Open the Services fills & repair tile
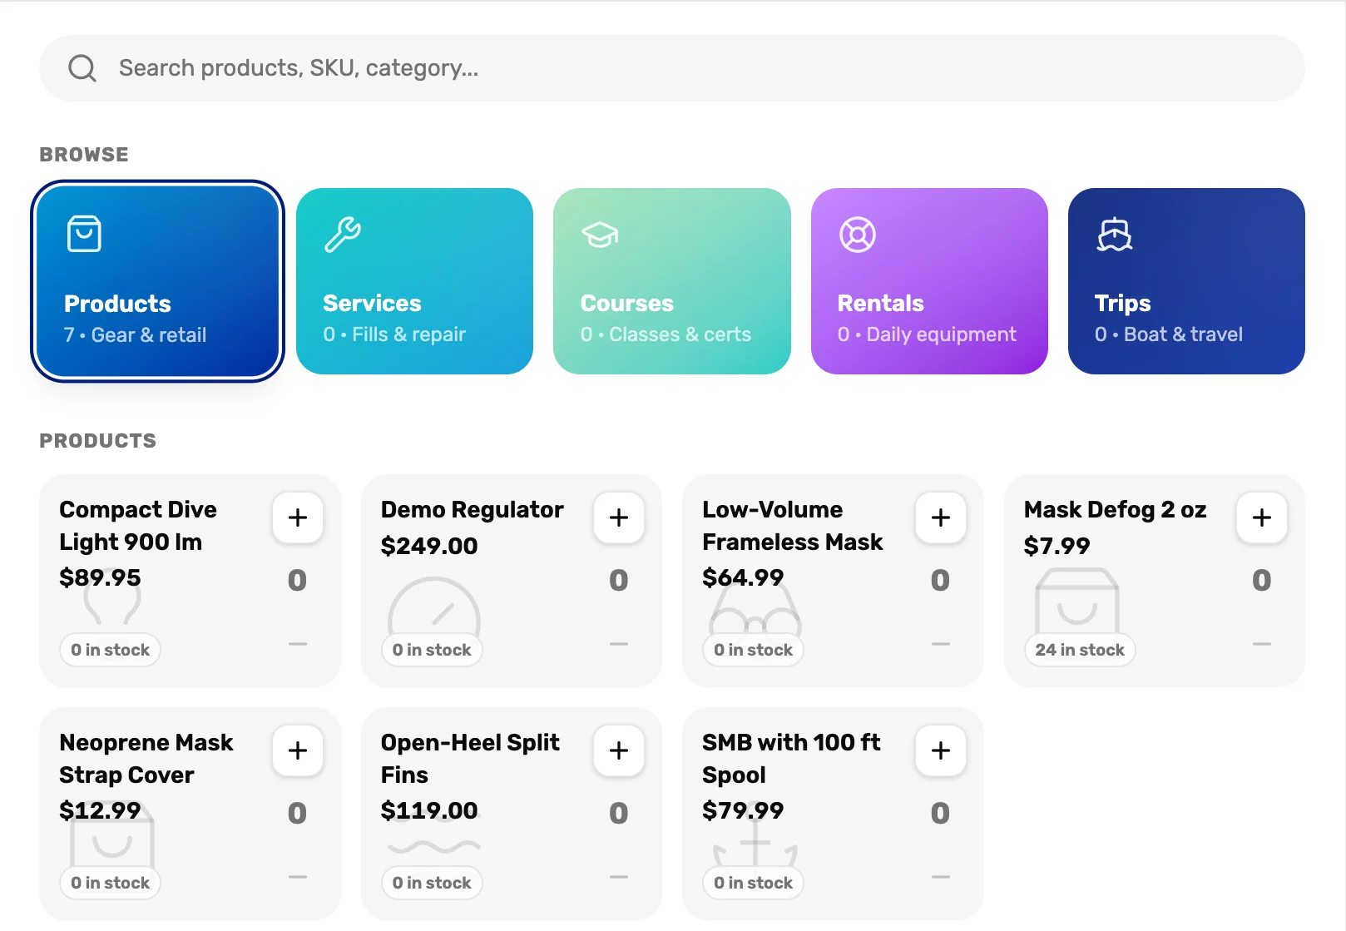Image resolution: width=1346 pixels, height=931 pixels. click(414, 281)
